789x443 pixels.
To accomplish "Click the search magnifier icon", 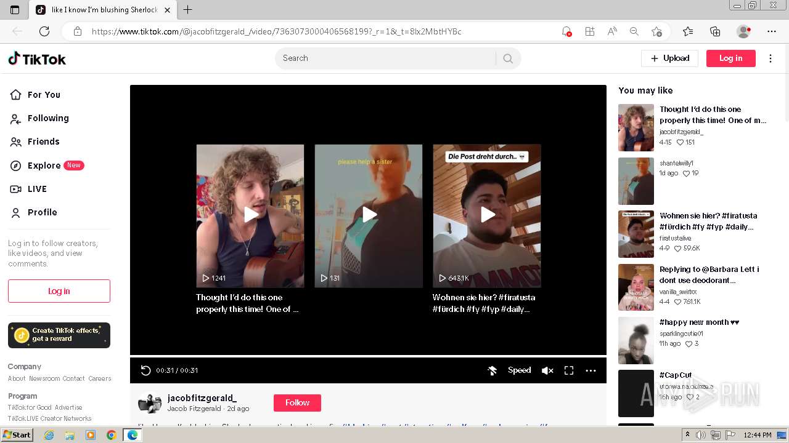I will click(x=508, y=58).
